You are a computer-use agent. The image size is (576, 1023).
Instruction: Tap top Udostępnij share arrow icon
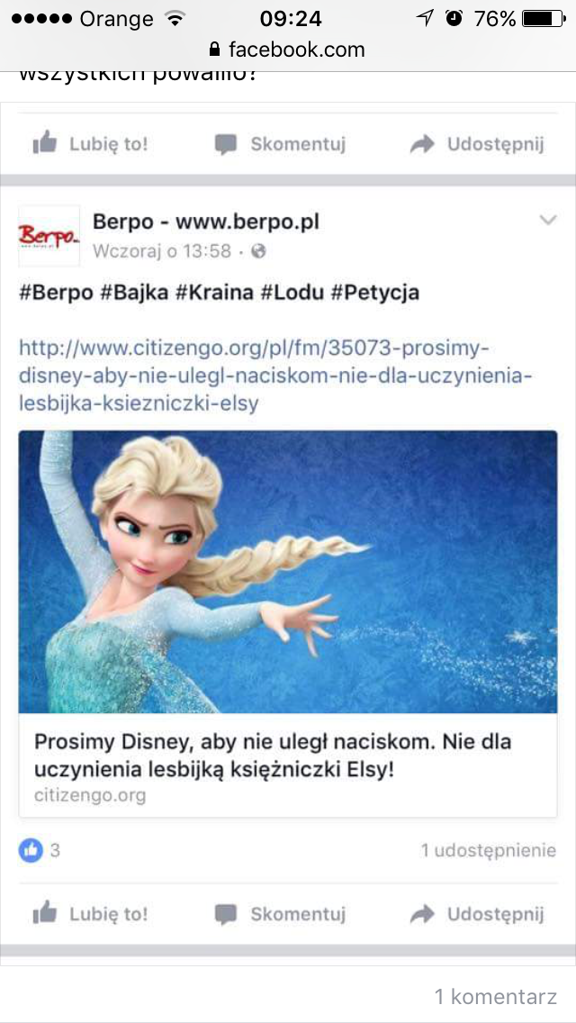(x=422, y=144)
